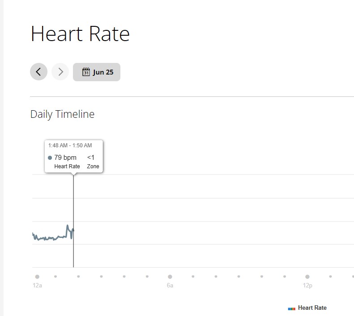Click the small dot immediately before 12p

[x=285, y=276]
